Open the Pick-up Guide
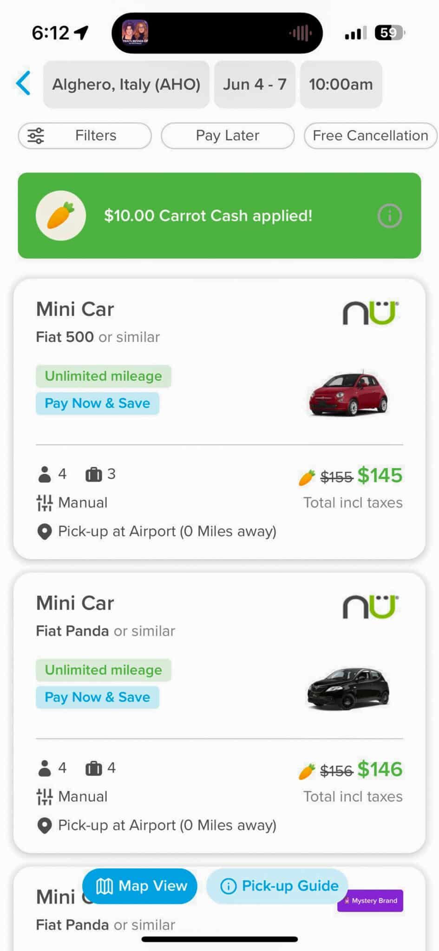Image resolution: width=439 pixels, height=951 pixels. pyautogui.click(x=277, y=886)
